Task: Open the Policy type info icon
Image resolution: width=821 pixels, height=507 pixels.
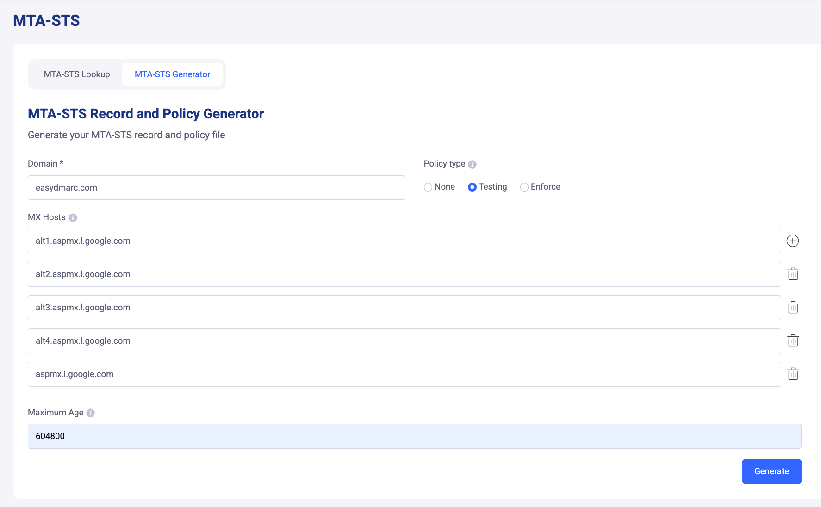Action: pyautogui.click(x=472, y=164)
